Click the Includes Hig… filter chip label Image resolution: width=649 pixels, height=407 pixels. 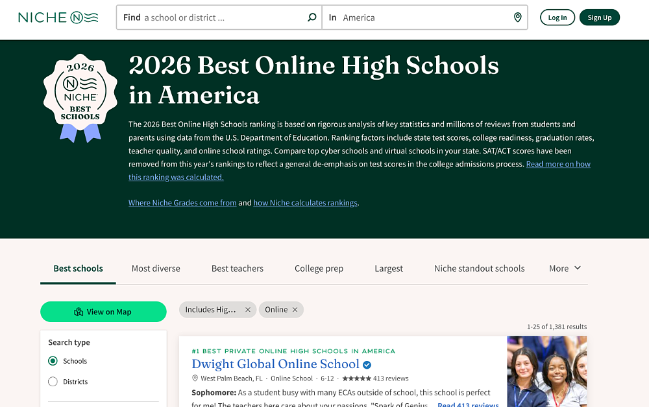coord(210,310)
